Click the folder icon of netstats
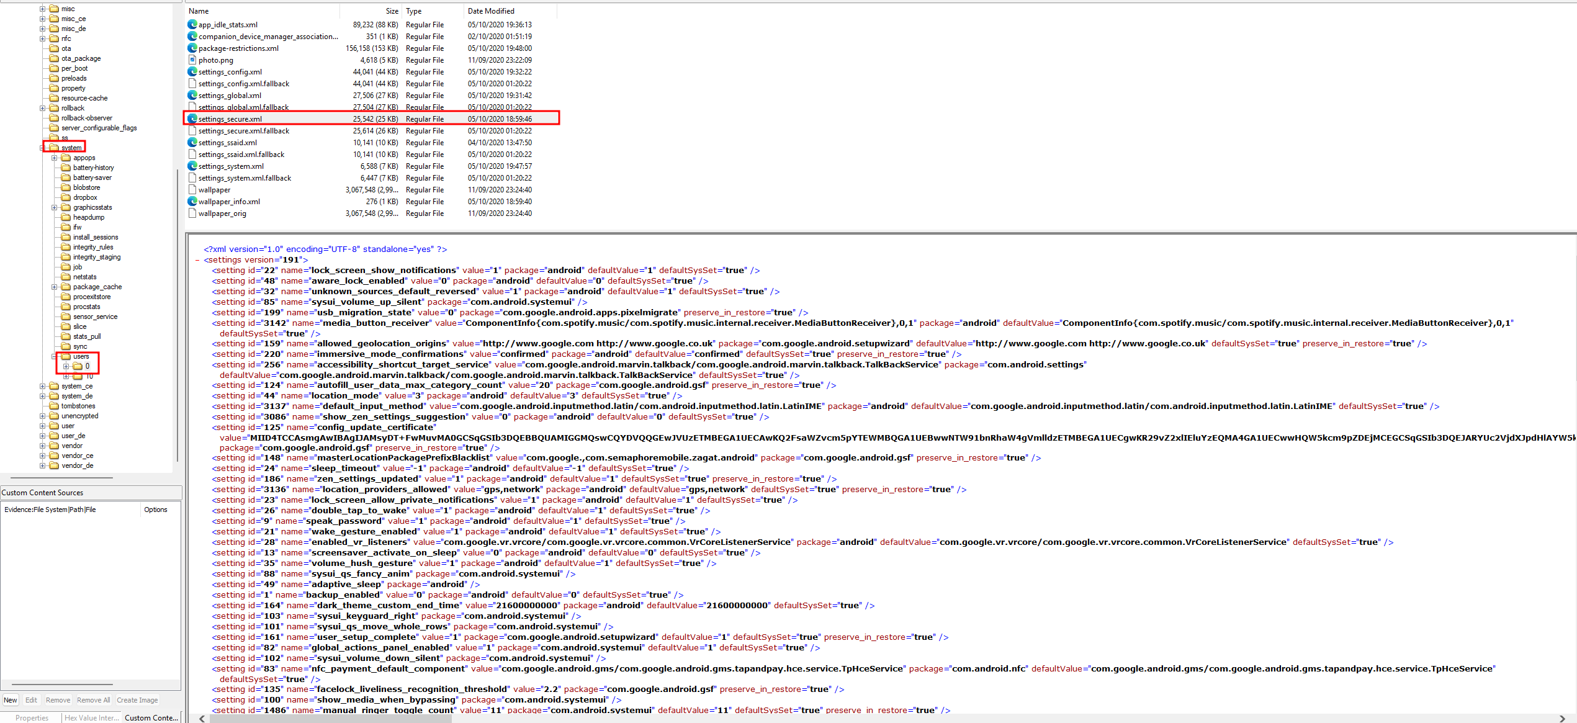This screenshot has width=1577, height=723. (66, 277)
